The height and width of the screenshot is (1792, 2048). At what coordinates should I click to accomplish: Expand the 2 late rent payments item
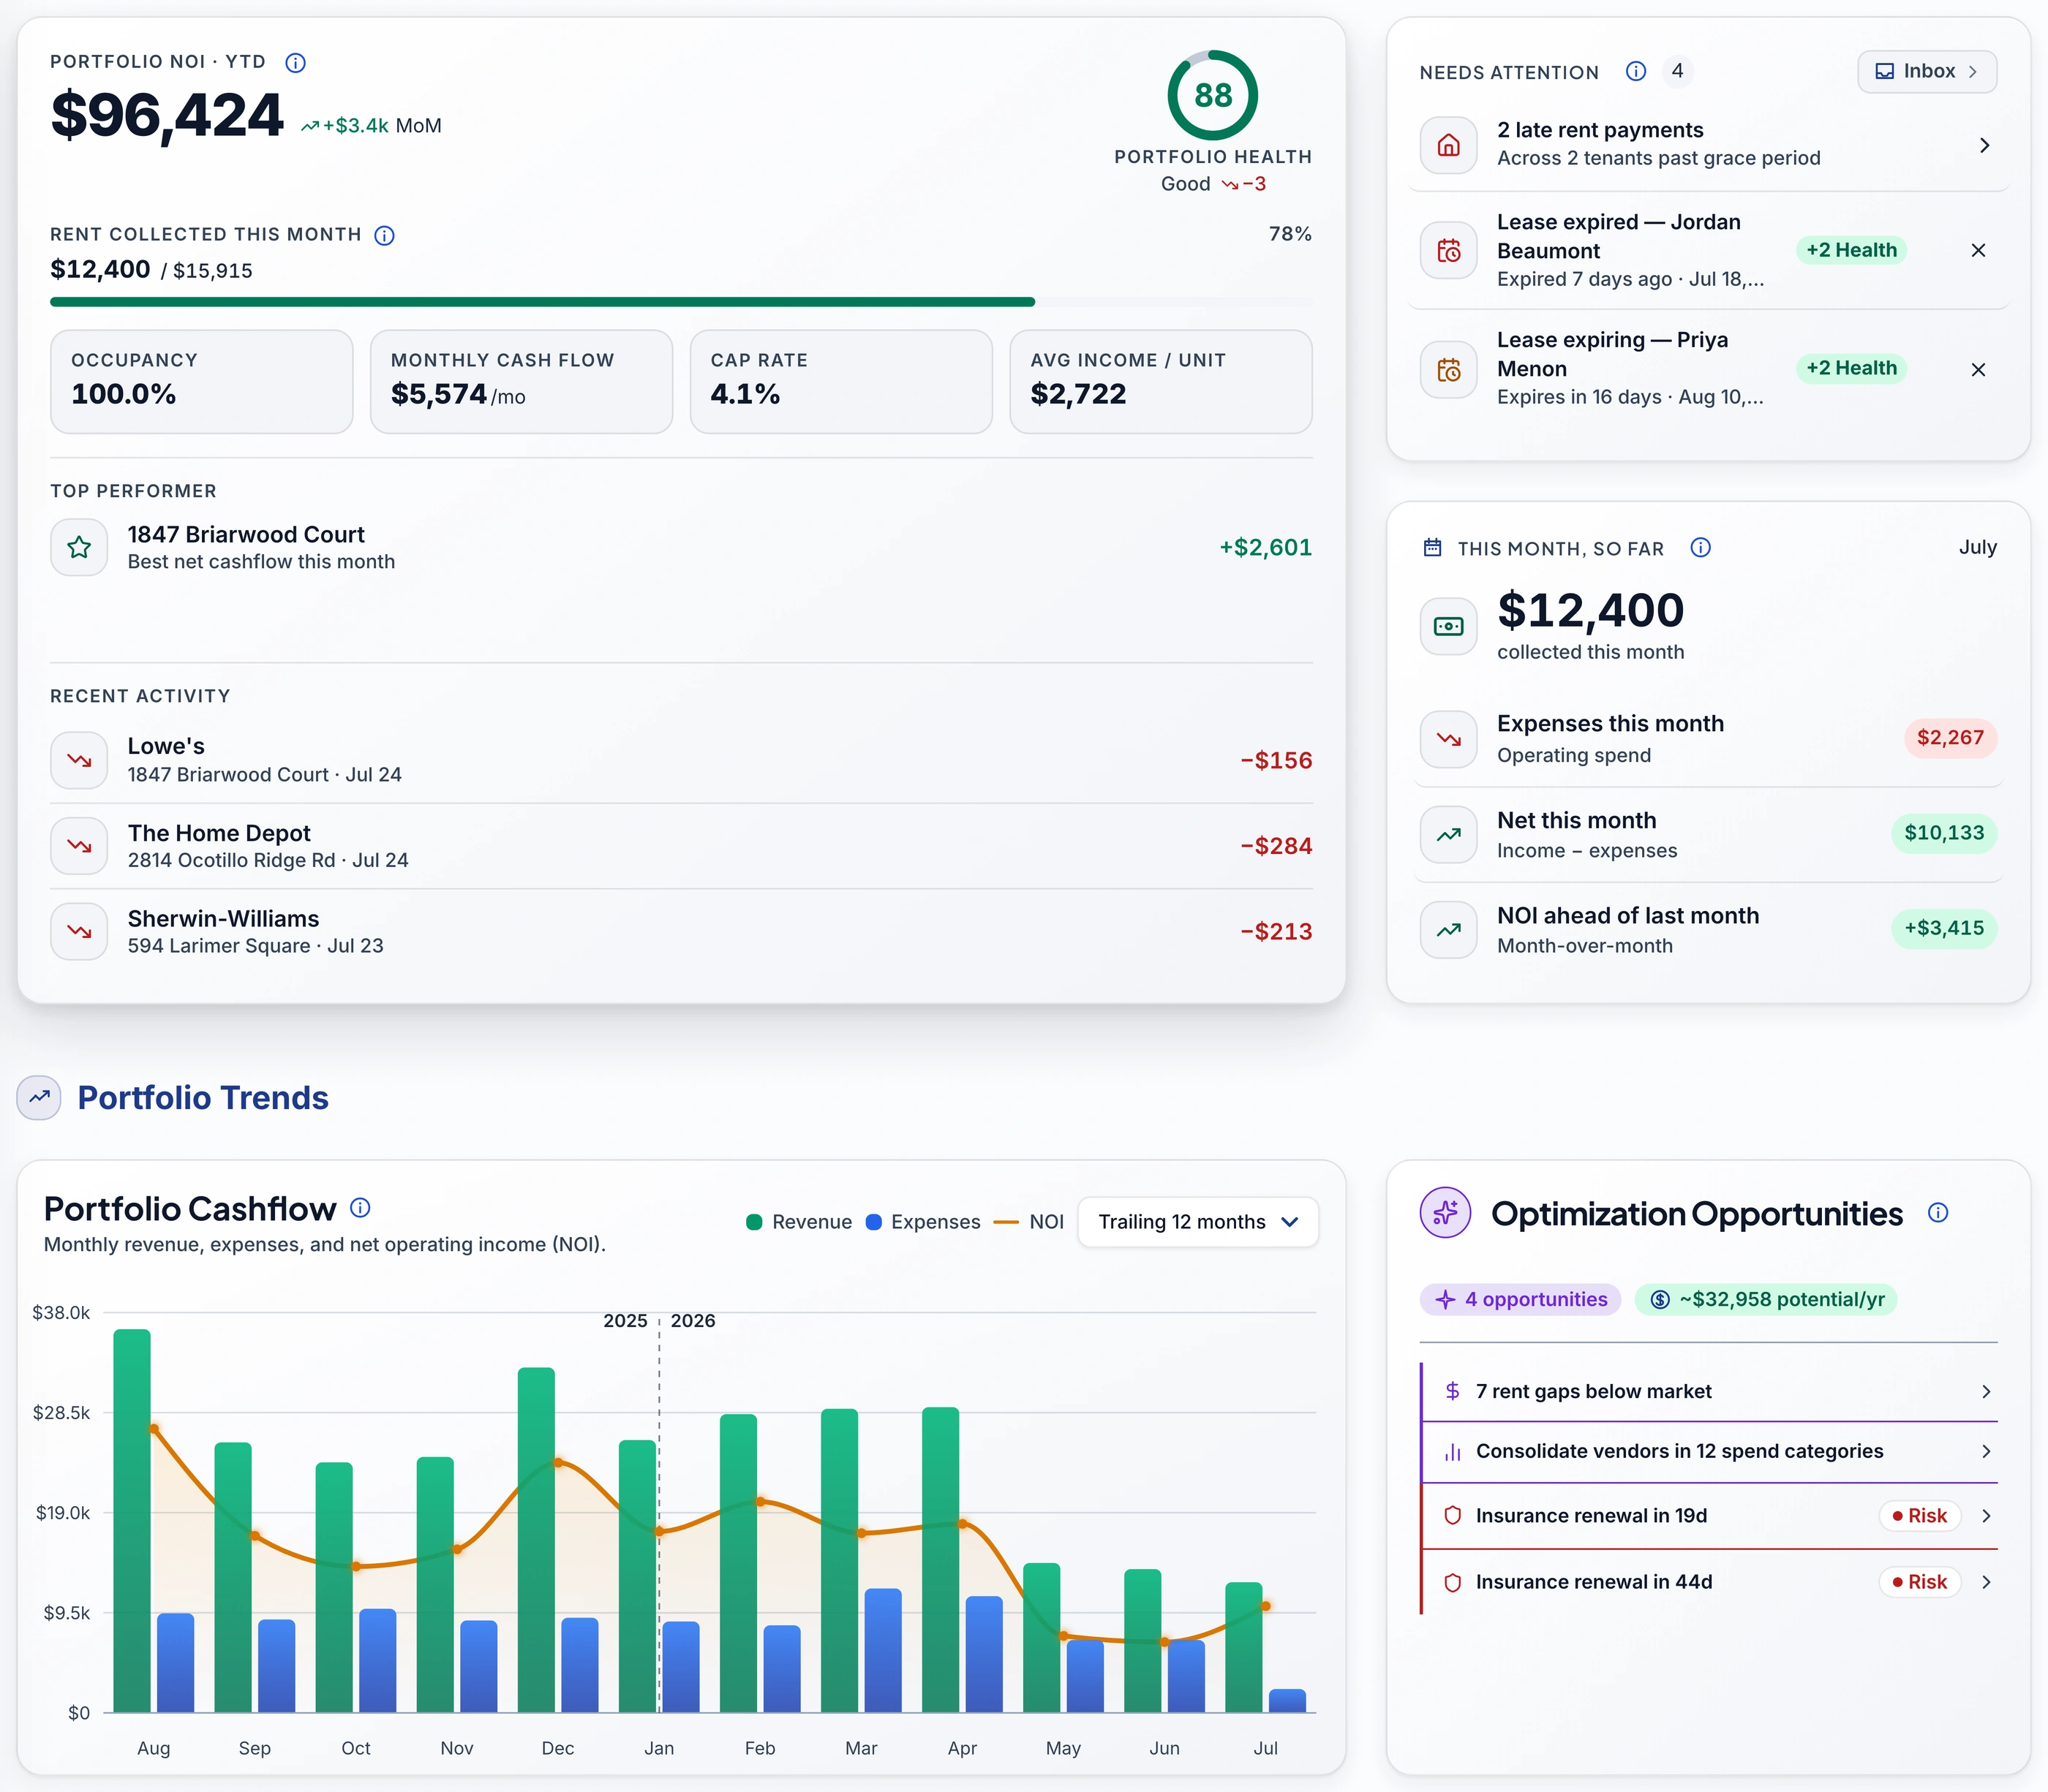(1708, 145)
